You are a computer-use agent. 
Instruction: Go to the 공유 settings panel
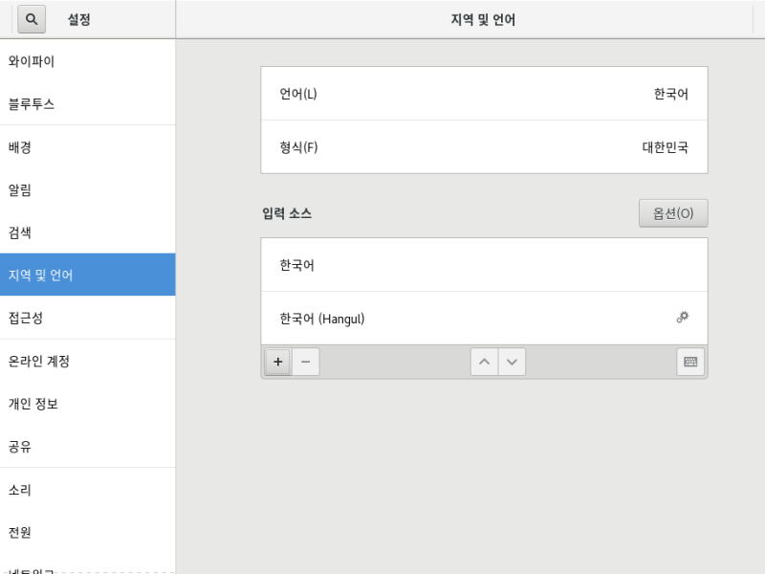88,446
